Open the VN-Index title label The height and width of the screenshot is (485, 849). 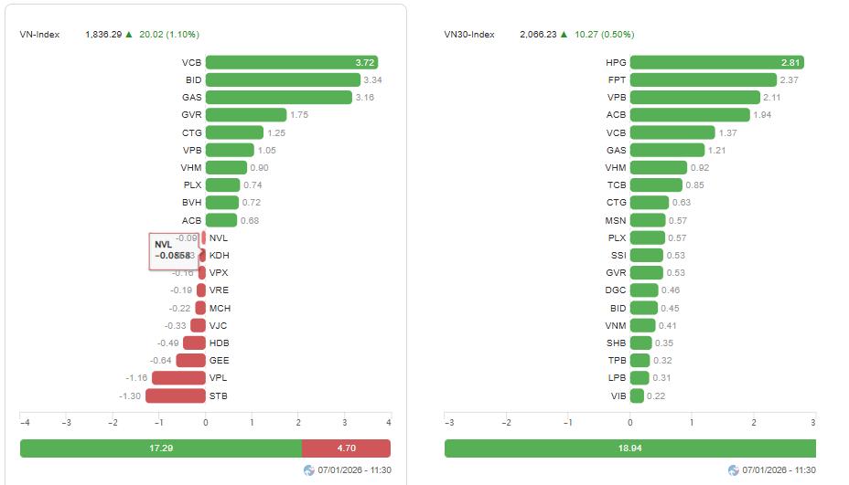pyautogui.click(x=39, y=34)
